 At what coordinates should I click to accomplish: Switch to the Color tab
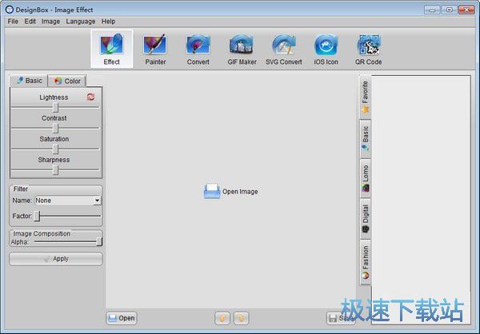67,81
